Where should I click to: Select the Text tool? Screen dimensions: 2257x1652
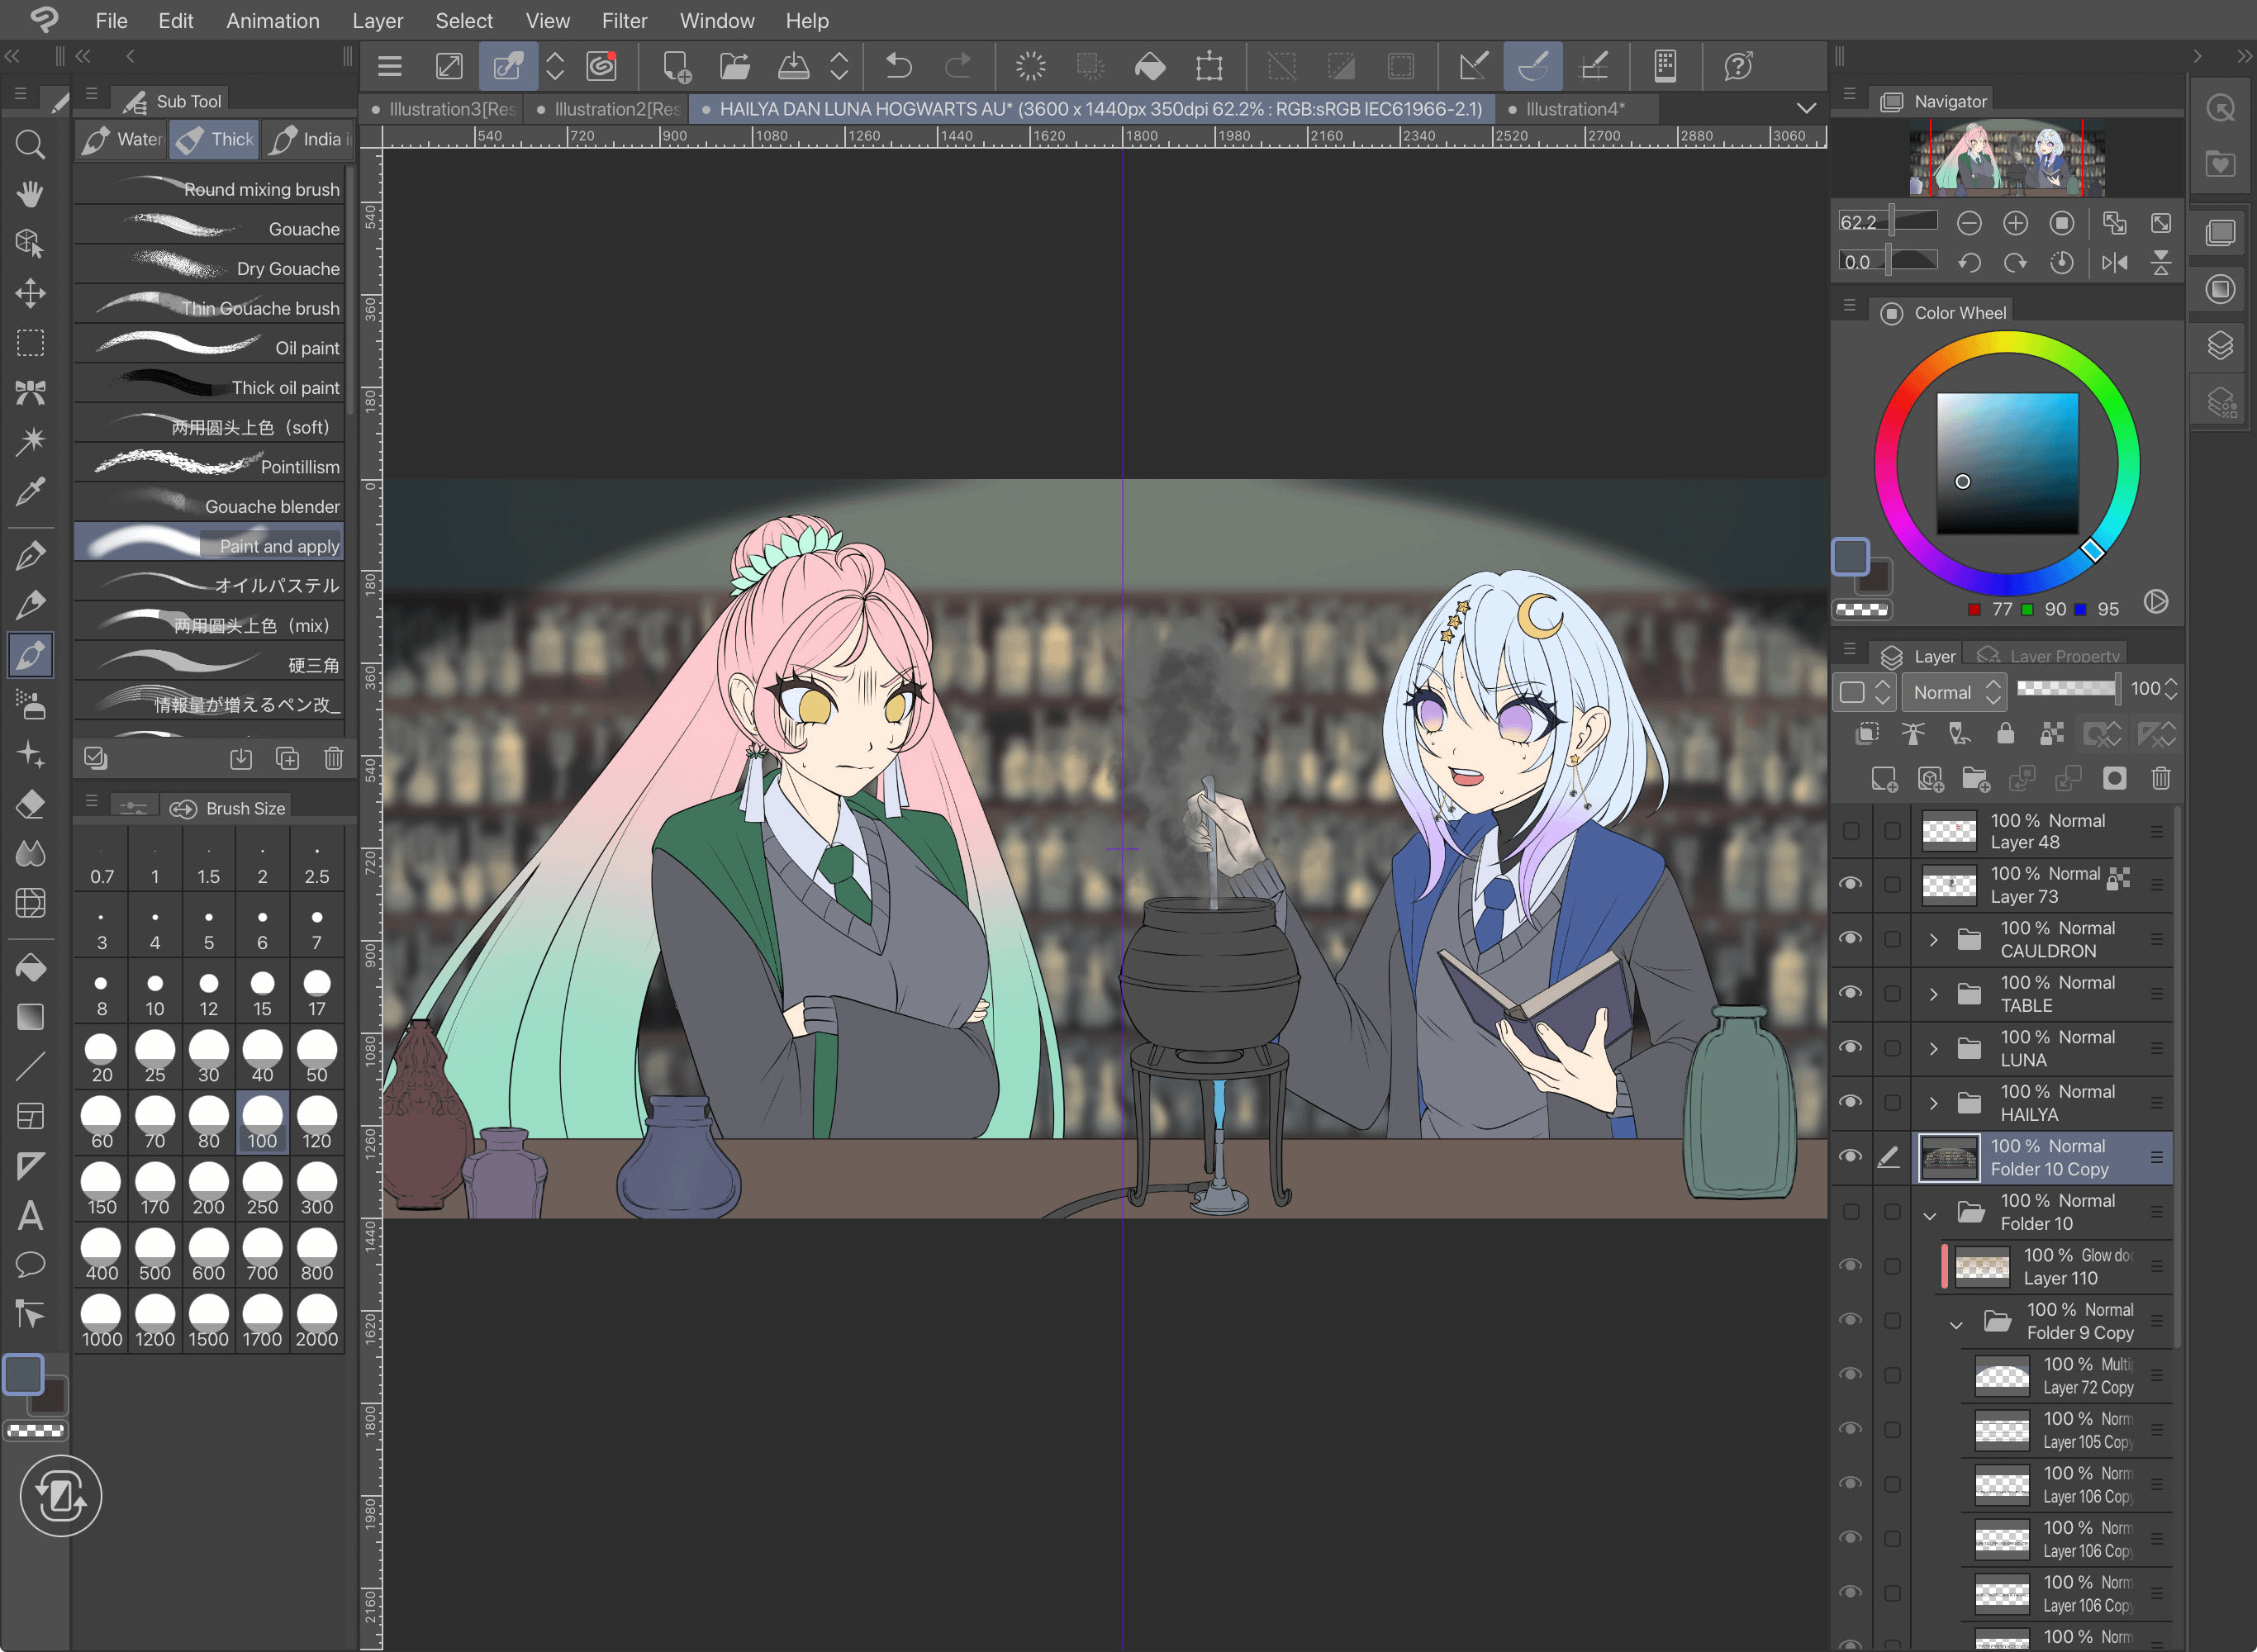tap(30, 1215)
